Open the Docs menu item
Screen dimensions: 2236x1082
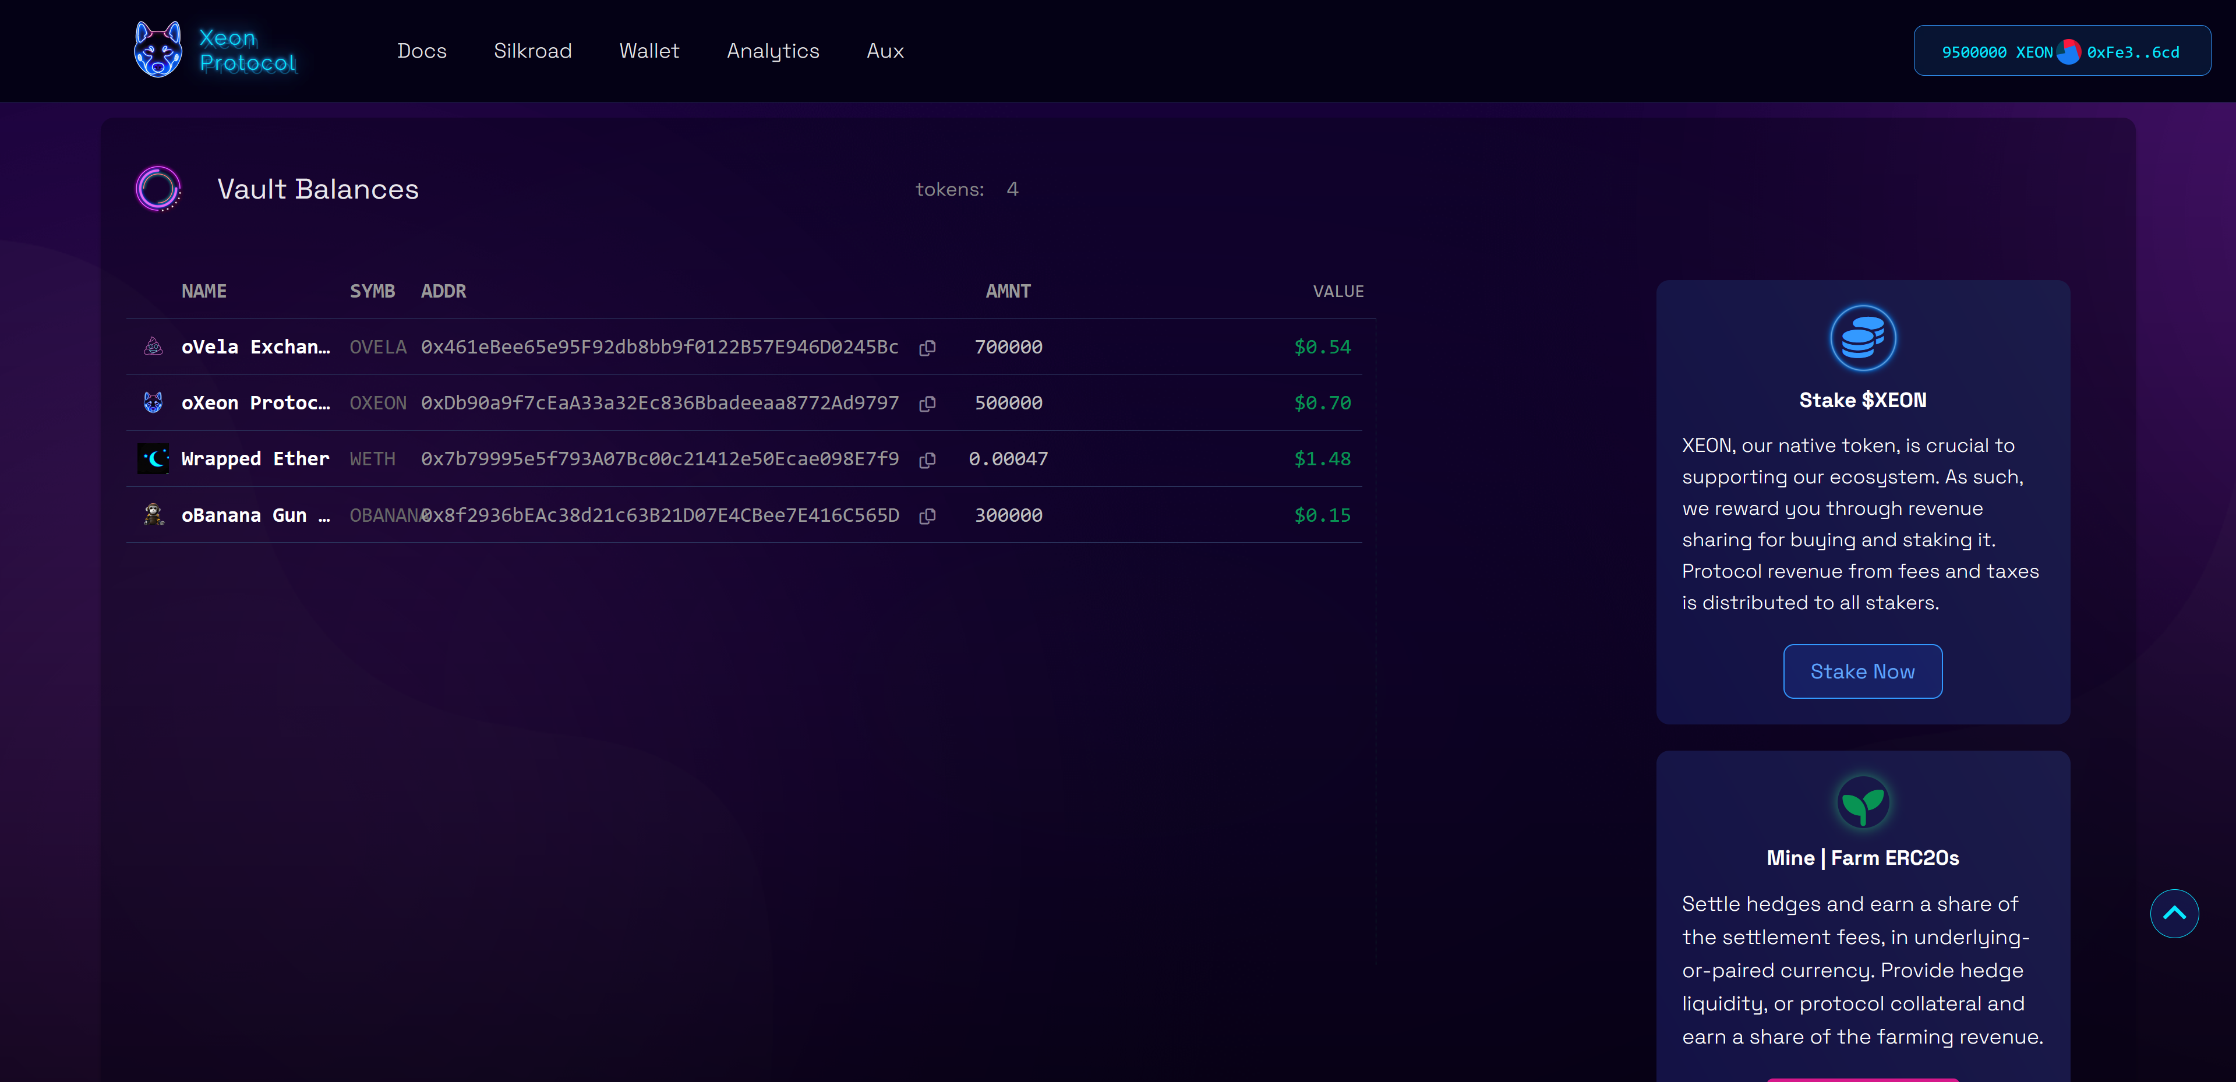422,51
